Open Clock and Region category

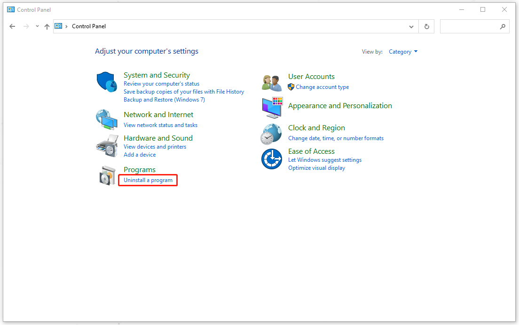pos(316,128)
